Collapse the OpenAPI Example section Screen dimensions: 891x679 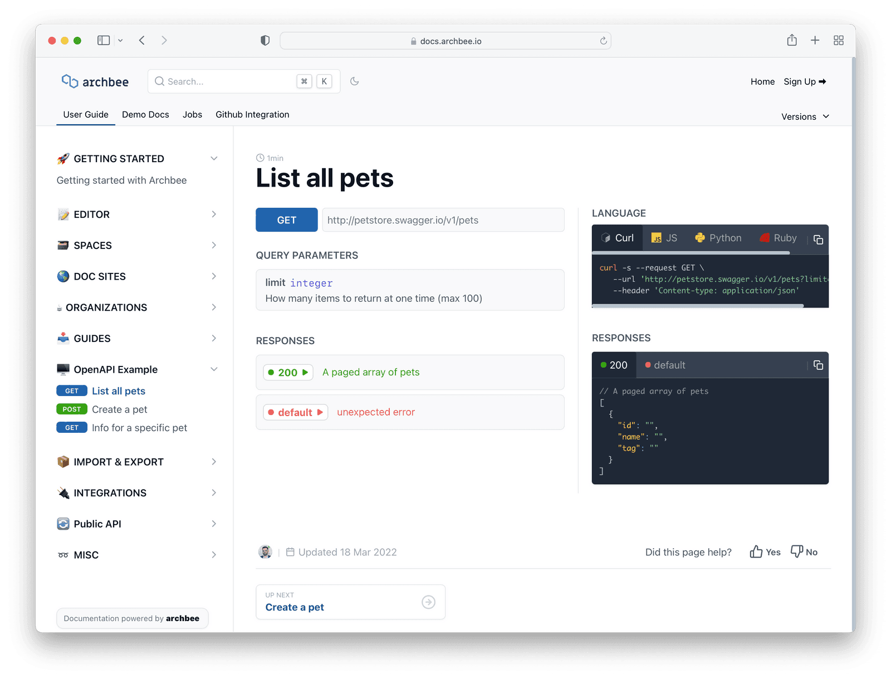pos(214,369)
